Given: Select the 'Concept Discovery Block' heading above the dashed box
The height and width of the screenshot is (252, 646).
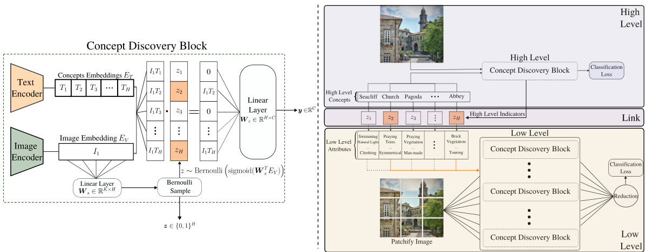Looking at the screenshot, I should 147,46.
